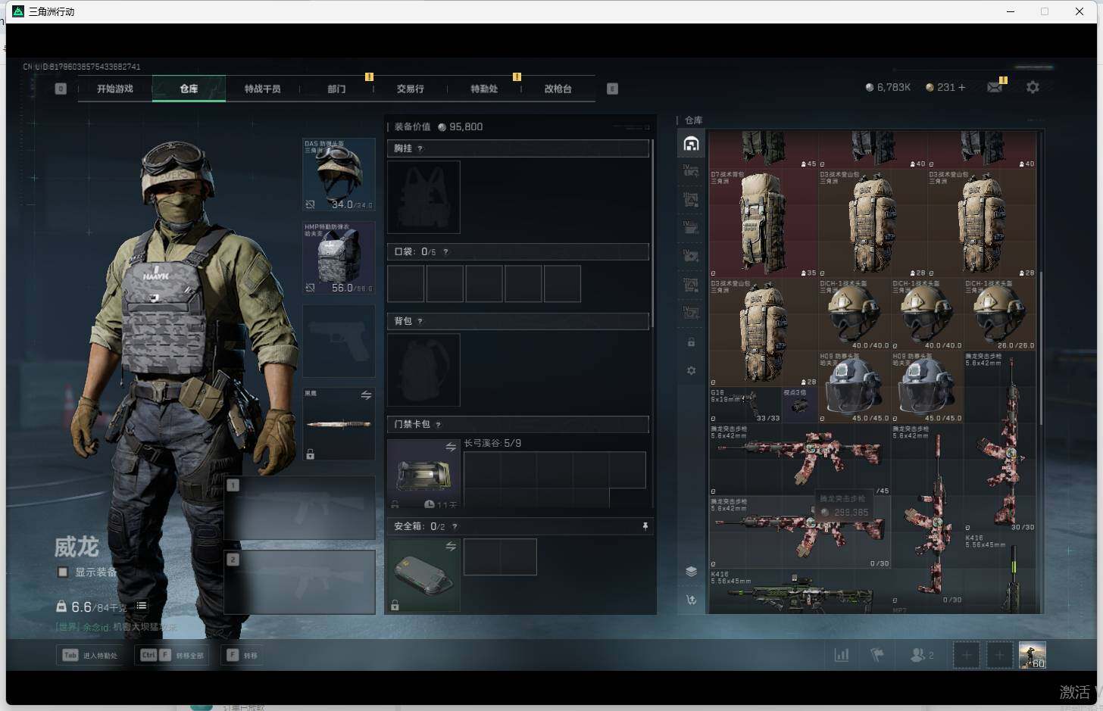
Task: Select the DICH-1 helmet with 26.0/26.0 durability
Action: click(999, 314)
